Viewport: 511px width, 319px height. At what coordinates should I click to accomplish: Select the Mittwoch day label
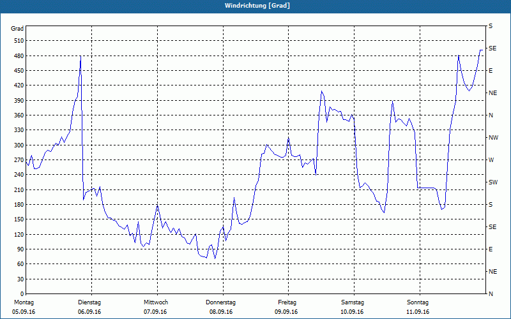pyautogui.click(x=156, y=302)
